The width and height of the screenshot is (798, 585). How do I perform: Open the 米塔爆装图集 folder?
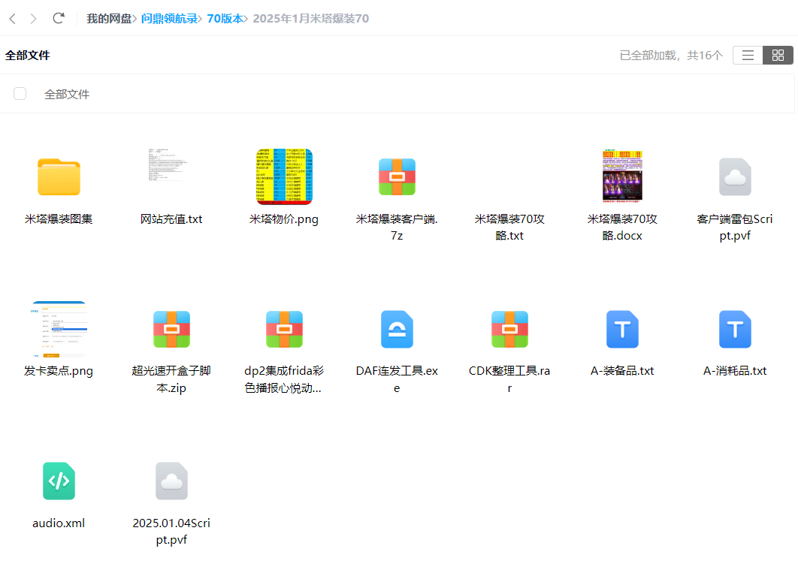[59, 176]
